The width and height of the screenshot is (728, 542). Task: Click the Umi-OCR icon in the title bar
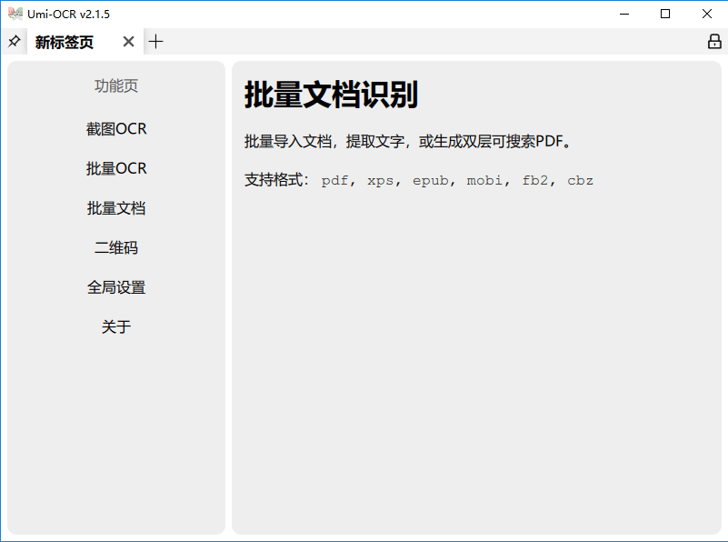[x=15, y=13]
